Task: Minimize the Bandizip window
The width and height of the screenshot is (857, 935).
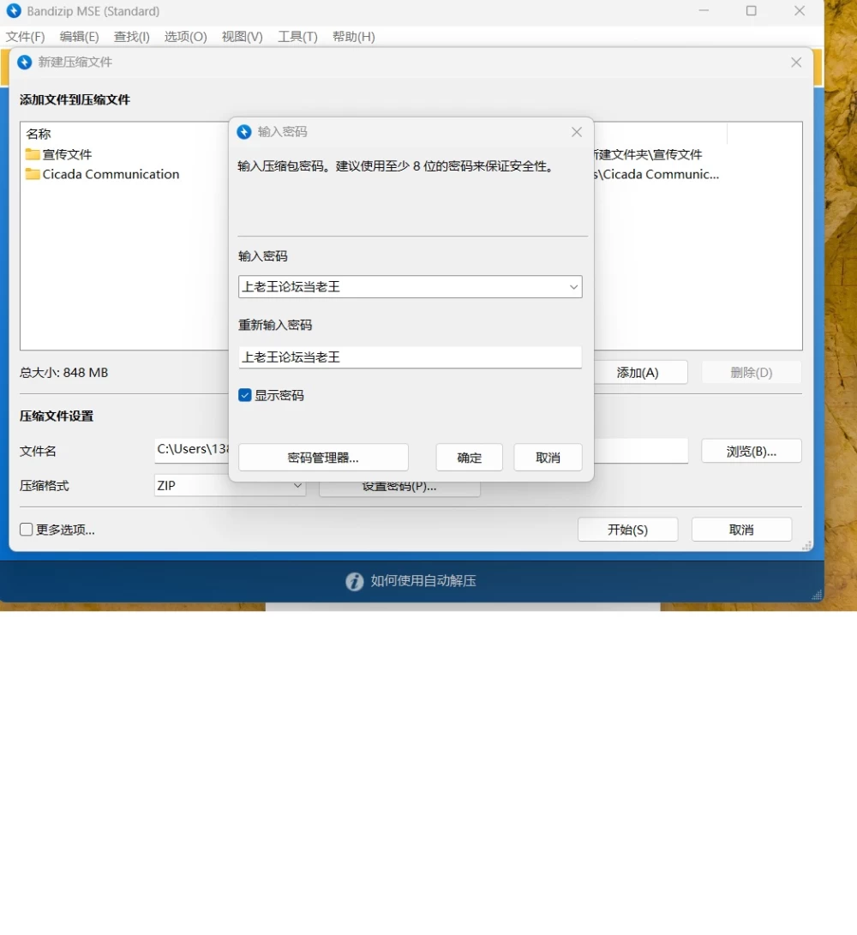Action: pyautogui.click(x=704, y=11)
